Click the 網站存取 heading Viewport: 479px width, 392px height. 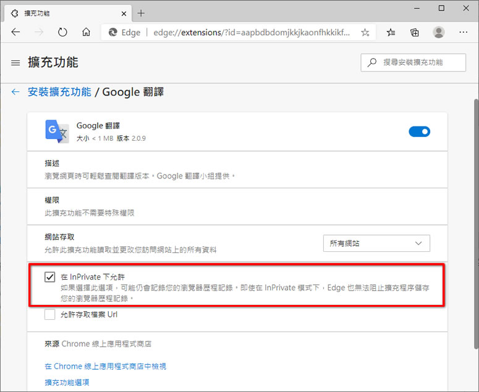pos(59,237)
